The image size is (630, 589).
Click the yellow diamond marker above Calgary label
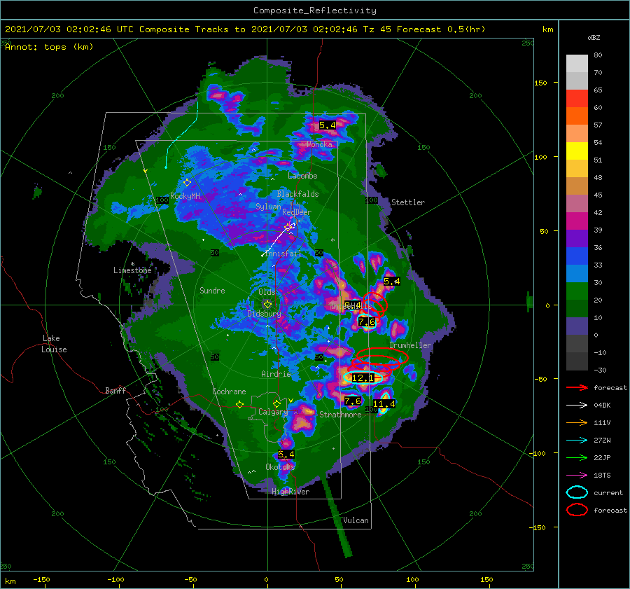pyautogui.click(x=276, y=403)
